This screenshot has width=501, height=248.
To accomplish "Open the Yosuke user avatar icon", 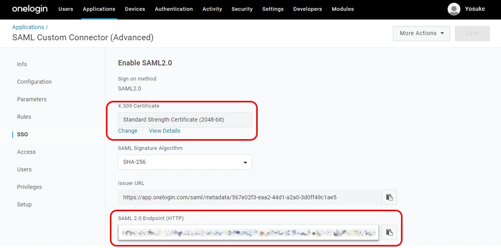I will coord(454,9).
